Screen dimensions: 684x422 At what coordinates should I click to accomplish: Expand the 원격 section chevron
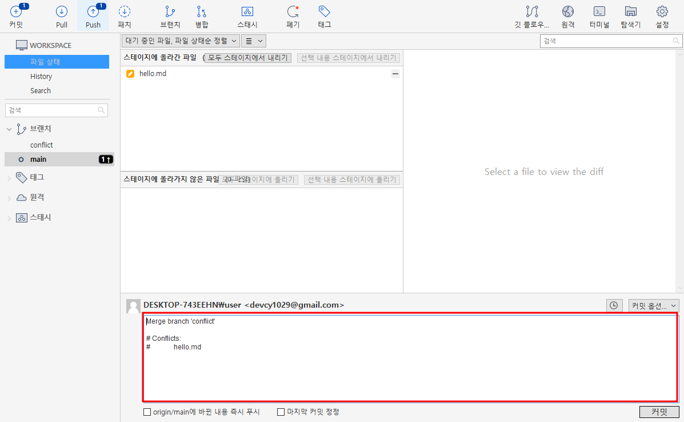click(9, 198)
